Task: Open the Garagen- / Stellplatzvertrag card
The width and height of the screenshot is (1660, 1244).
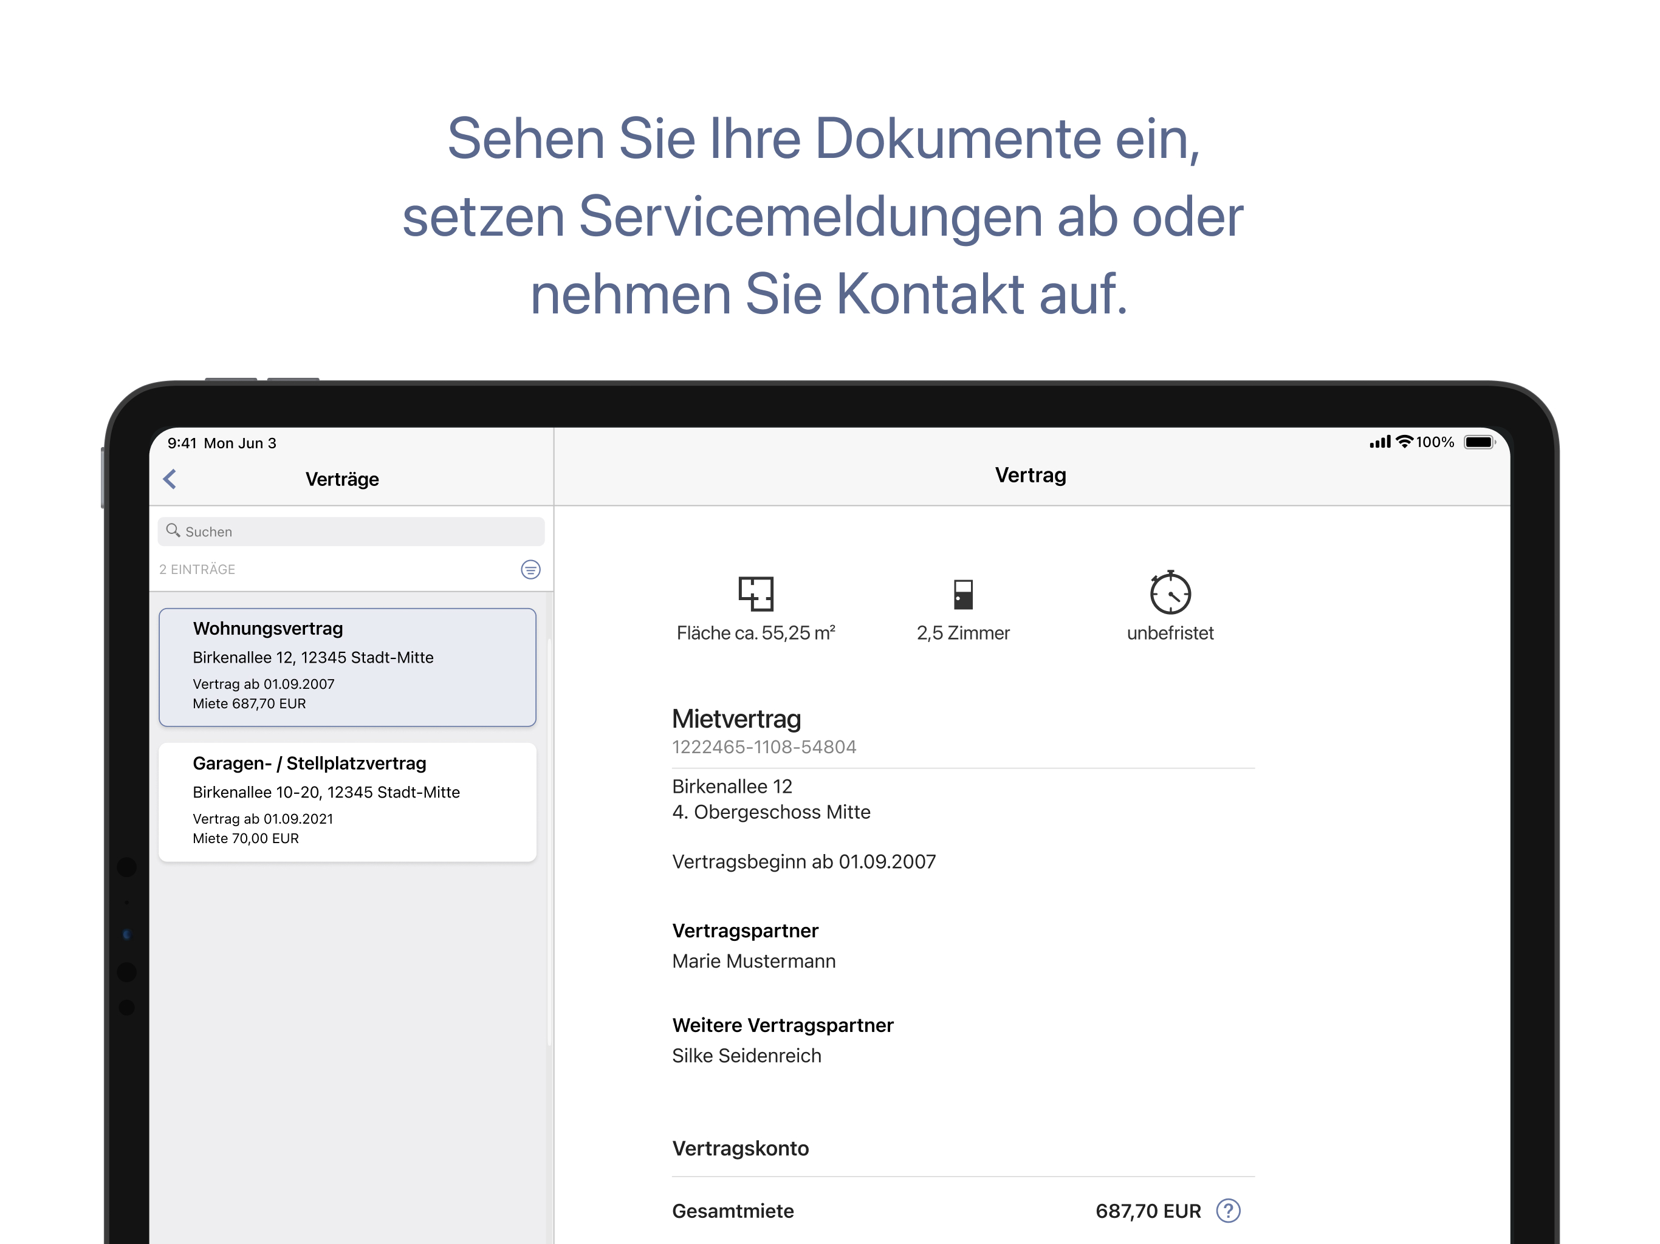Action: [x=348, y=802]
